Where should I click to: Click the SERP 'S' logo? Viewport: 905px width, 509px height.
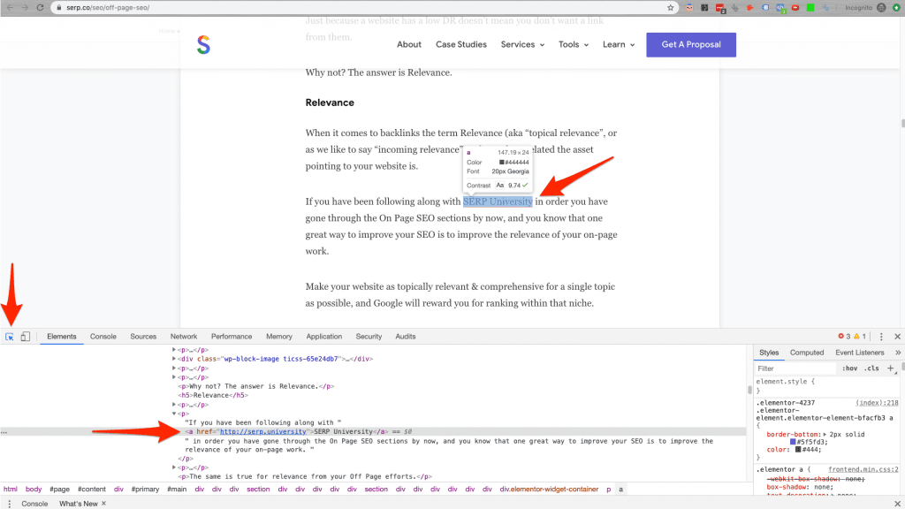[x=203, y=45]
